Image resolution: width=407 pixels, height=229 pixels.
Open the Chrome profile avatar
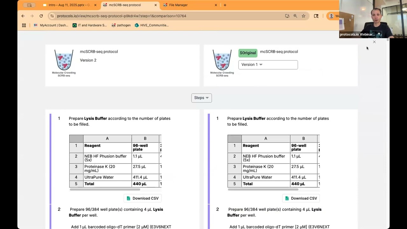tap(331, 16)
